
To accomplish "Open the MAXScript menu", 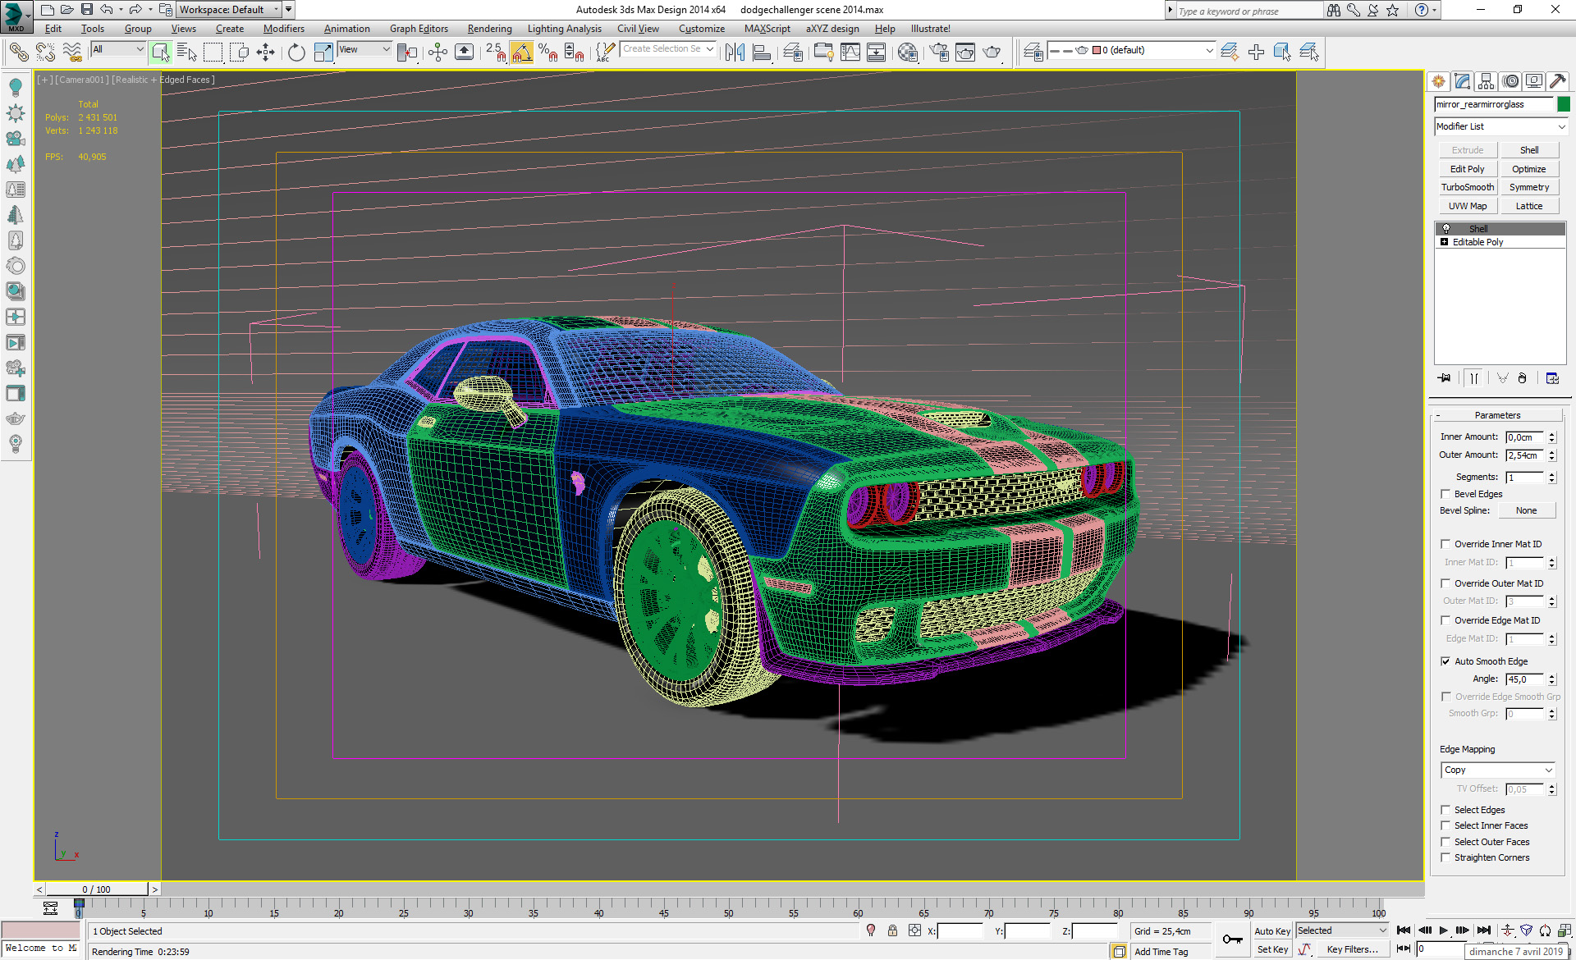I will (767, 29).
